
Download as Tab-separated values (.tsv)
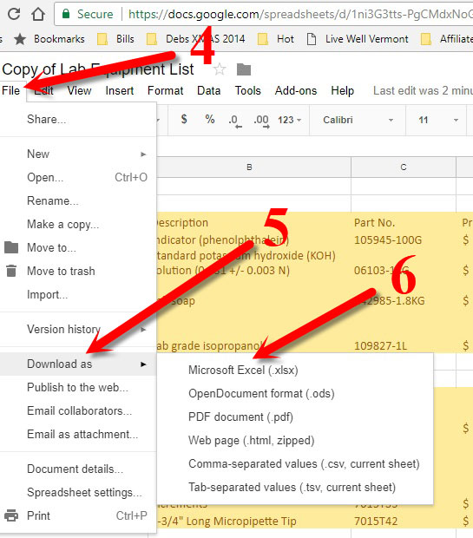coord(295,487)
